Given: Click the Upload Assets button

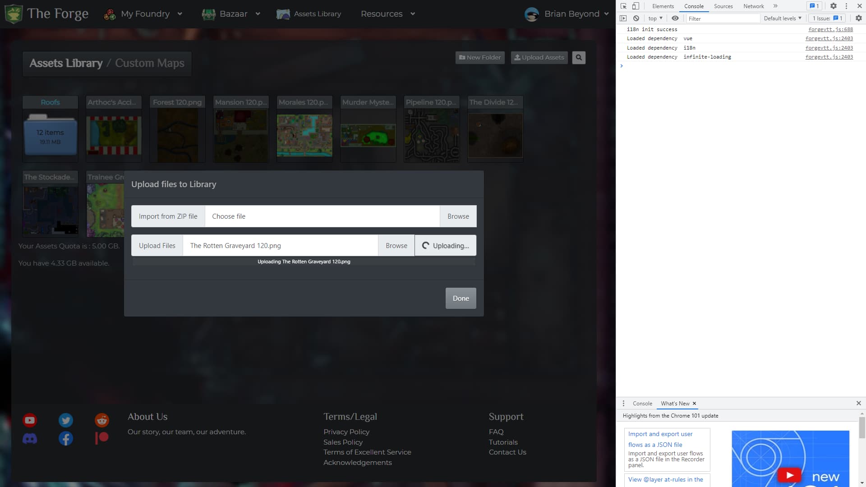Looking at the screenshot, I should (539, 58).
